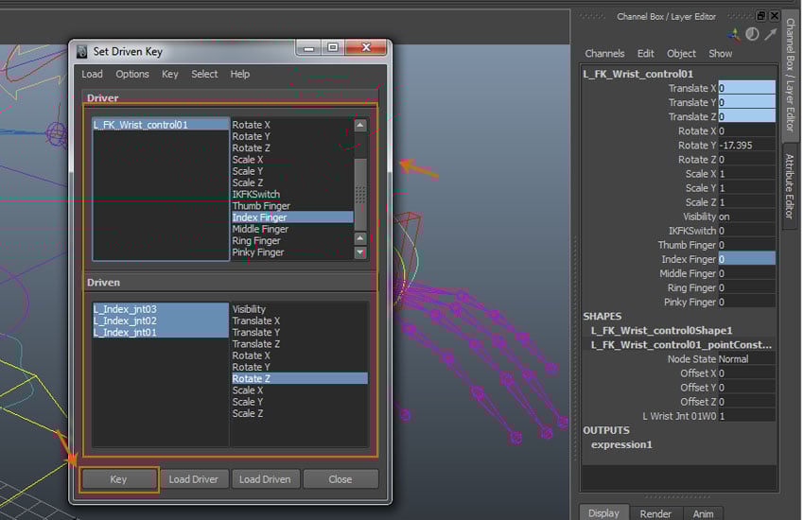Select Index Finger in the Driver attribute list
This screenshot has width=804, height=520.
tap(292, 217)
